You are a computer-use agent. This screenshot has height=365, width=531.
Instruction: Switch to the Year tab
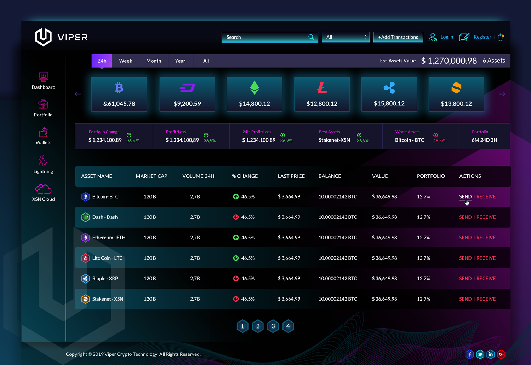[180, 61]
